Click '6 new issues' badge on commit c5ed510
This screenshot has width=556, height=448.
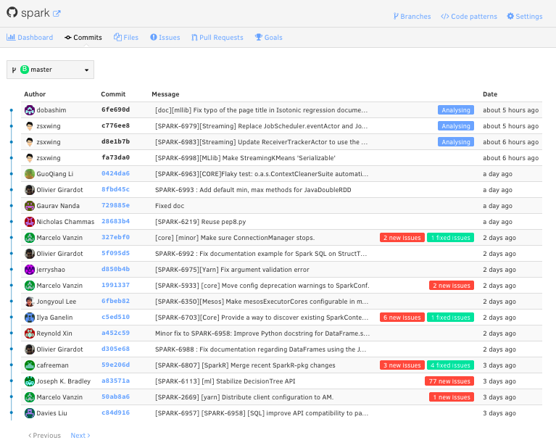[x=402, y=318]
